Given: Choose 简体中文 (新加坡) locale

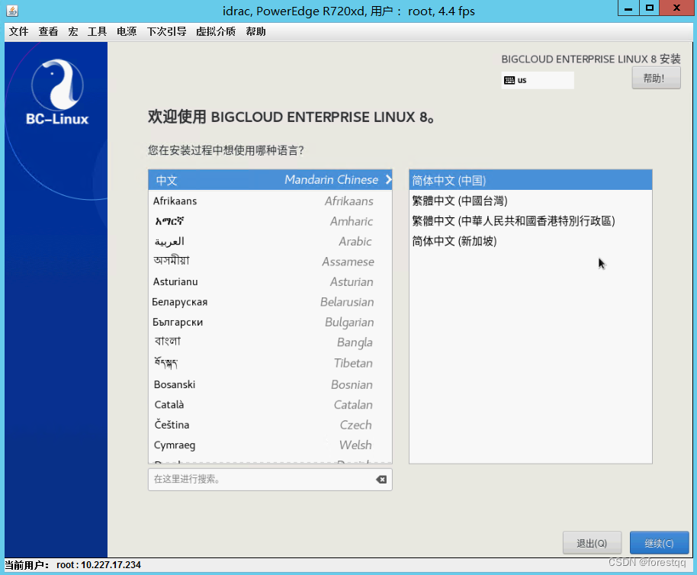Looking at the screenshot, I should click(531, 241).
